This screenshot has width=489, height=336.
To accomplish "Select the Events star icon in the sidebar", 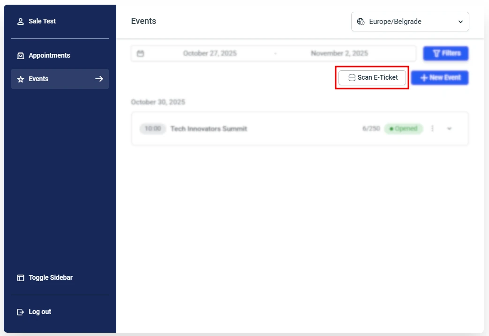I will tap(20, 79).
